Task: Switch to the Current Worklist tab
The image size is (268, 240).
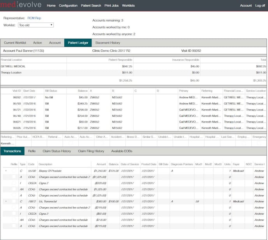Action: 15,43
